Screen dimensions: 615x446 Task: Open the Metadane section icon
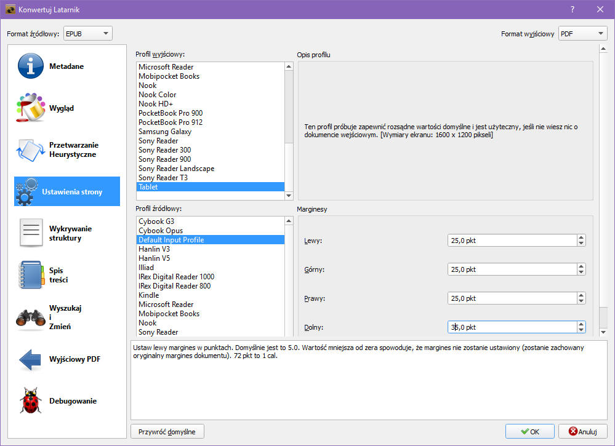30,66
